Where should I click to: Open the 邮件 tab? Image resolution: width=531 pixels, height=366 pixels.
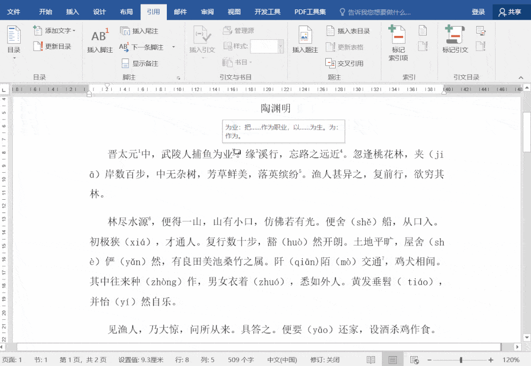[x=180, y=12]
